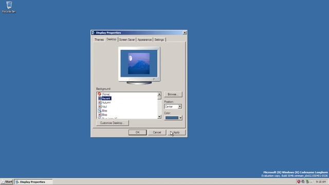Viewport: 329px width, 185px height.
Task: Click the Autumn wallpaper file icon
Action: coord(100,102)
